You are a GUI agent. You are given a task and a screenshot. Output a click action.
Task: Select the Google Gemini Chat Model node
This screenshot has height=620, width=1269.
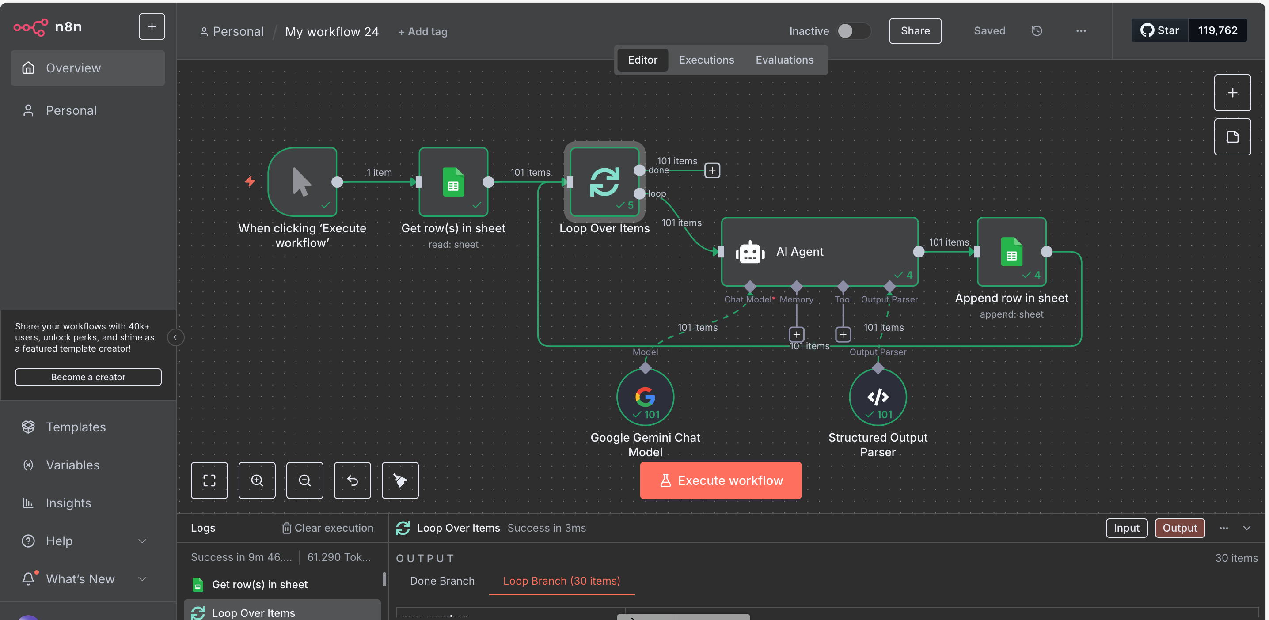tap(645, 397)
